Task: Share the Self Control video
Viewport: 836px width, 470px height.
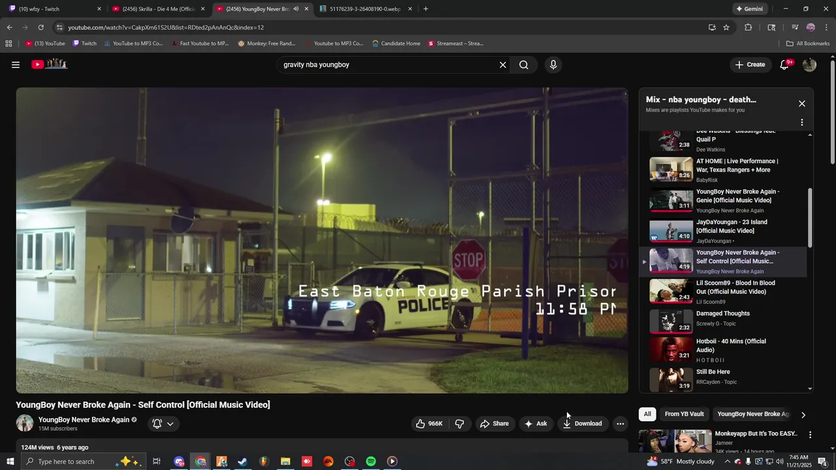Action: [494, 424]
